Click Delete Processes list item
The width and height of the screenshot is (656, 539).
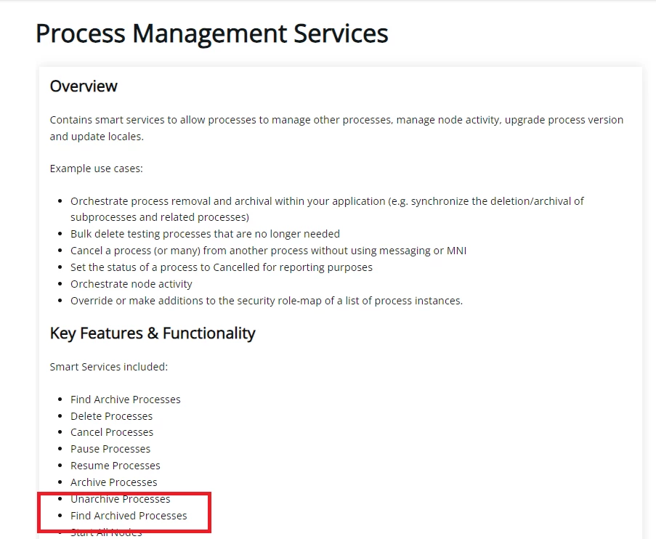coord(112,416)
